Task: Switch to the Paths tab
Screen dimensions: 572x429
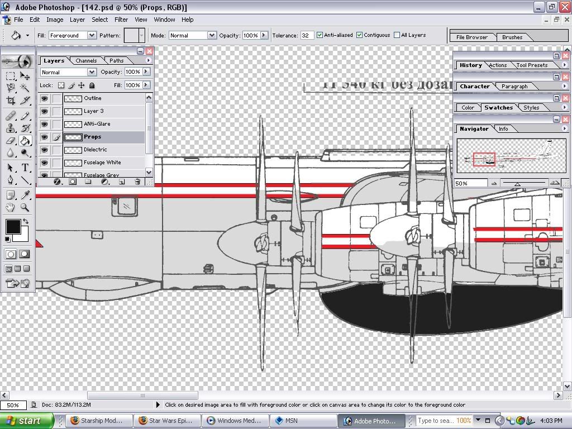Action: pyautogui.click(x=116, y=60)
